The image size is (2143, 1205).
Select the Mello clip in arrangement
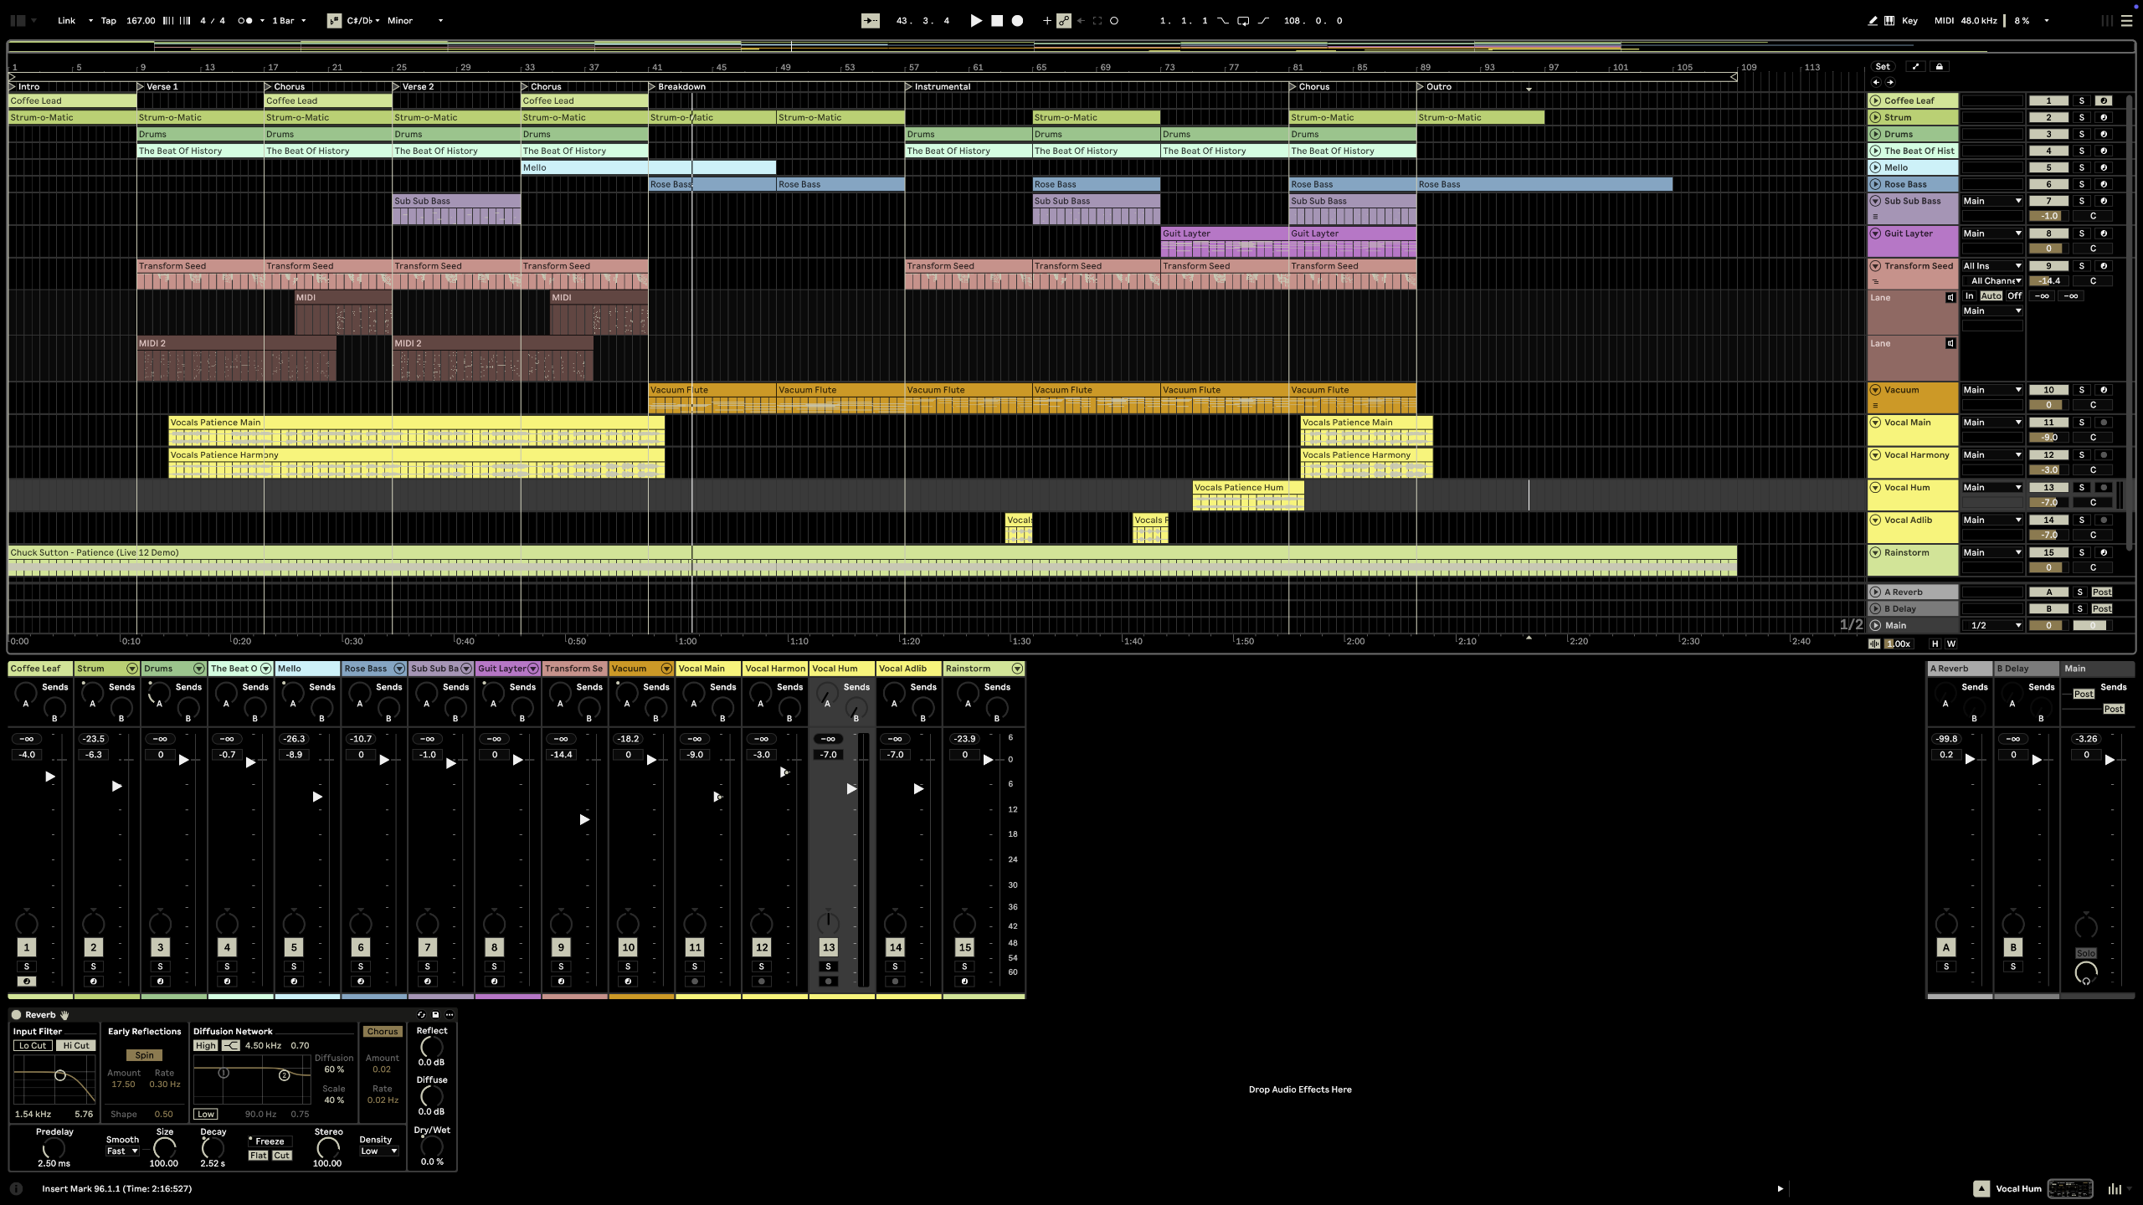pos(648,167)
